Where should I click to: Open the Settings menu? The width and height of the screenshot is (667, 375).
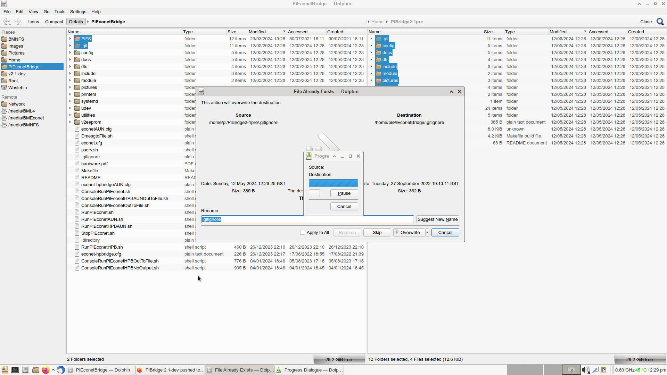pos(78,11)
